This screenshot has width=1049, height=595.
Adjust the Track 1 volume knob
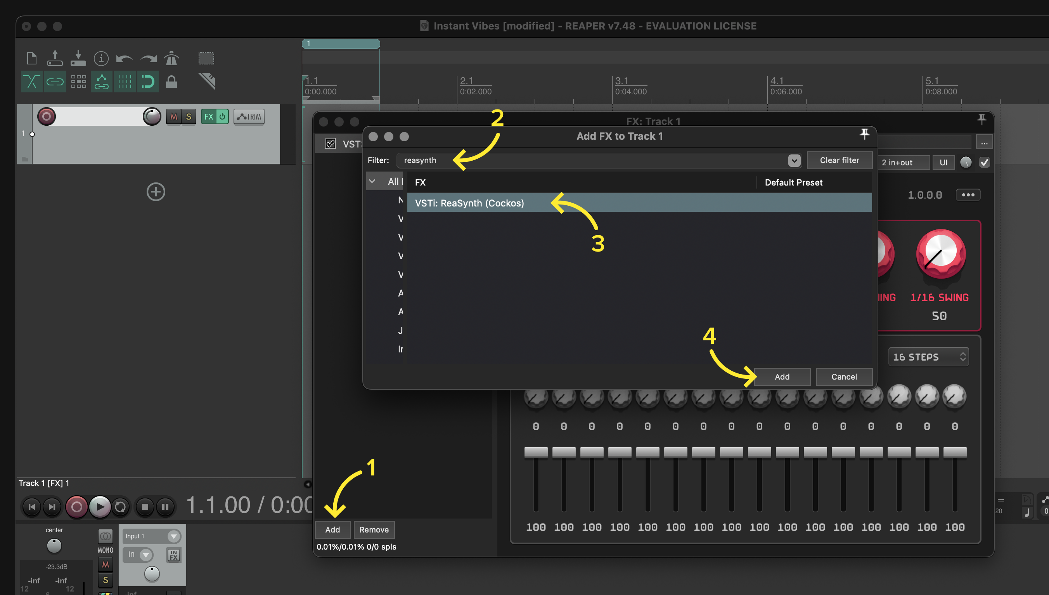click(x=152, y=116)
